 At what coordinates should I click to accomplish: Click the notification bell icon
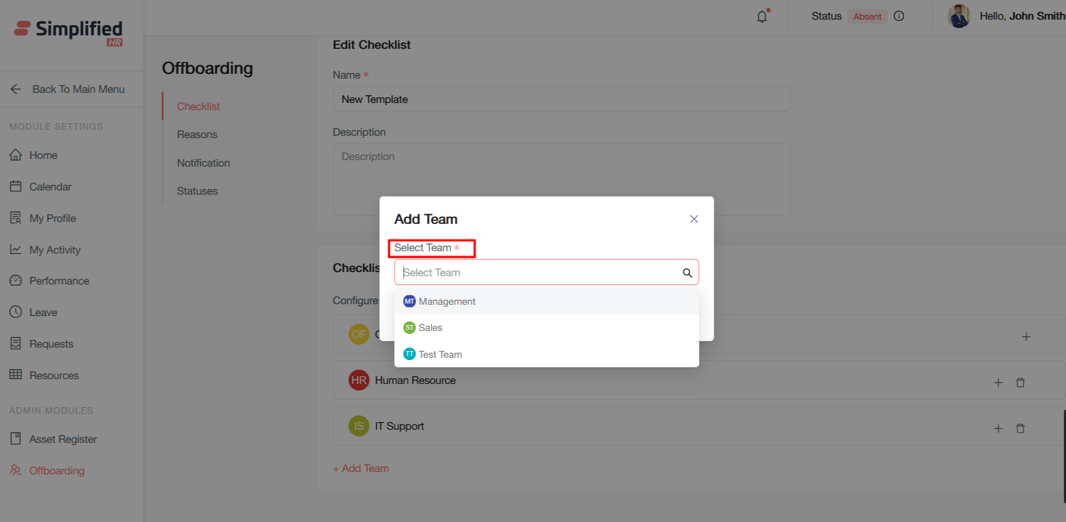click(762, 17)
